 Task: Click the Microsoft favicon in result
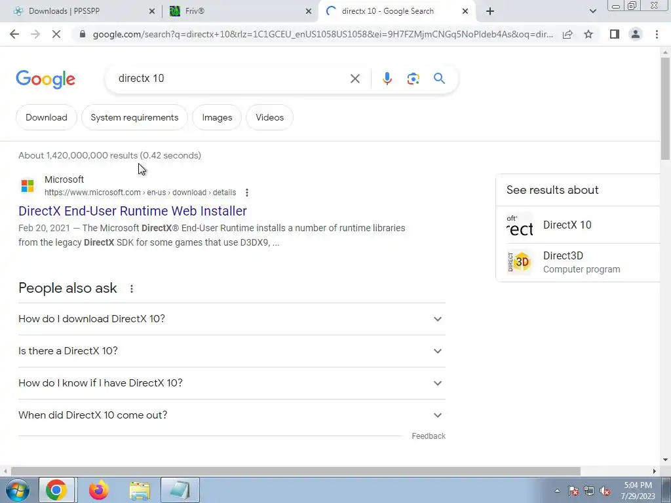[x=28, y=185]
